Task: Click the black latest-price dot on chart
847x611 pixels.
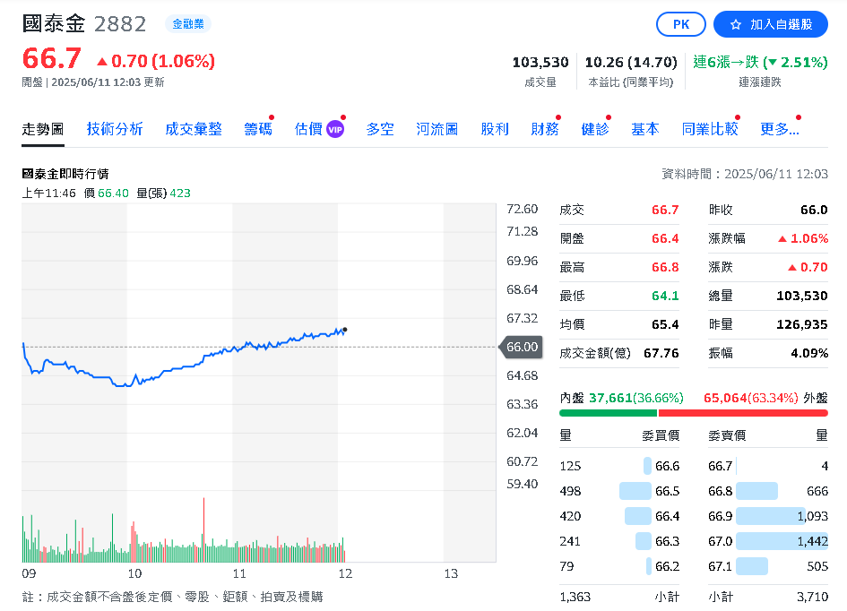Action: pos(345,330)
